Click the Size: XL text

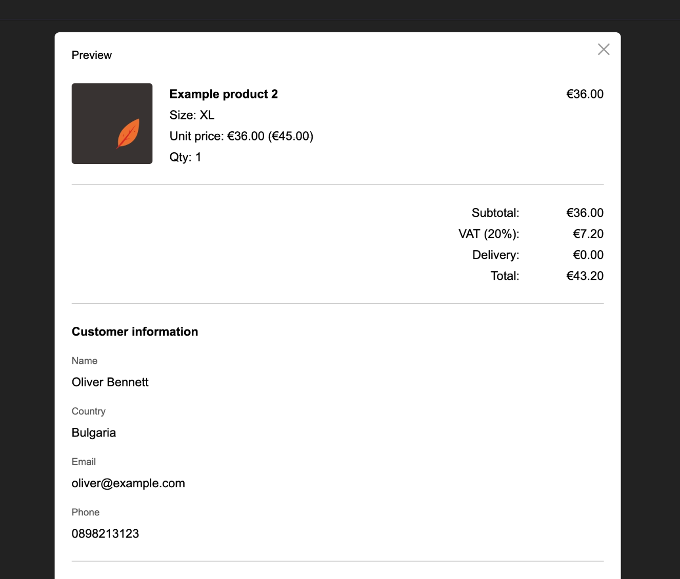point(192,115)
